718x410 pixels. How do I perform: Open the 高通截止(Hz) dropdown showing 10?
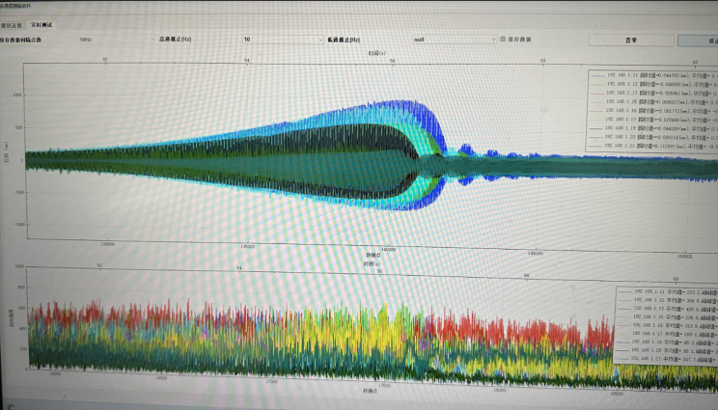tap(284, 40)
